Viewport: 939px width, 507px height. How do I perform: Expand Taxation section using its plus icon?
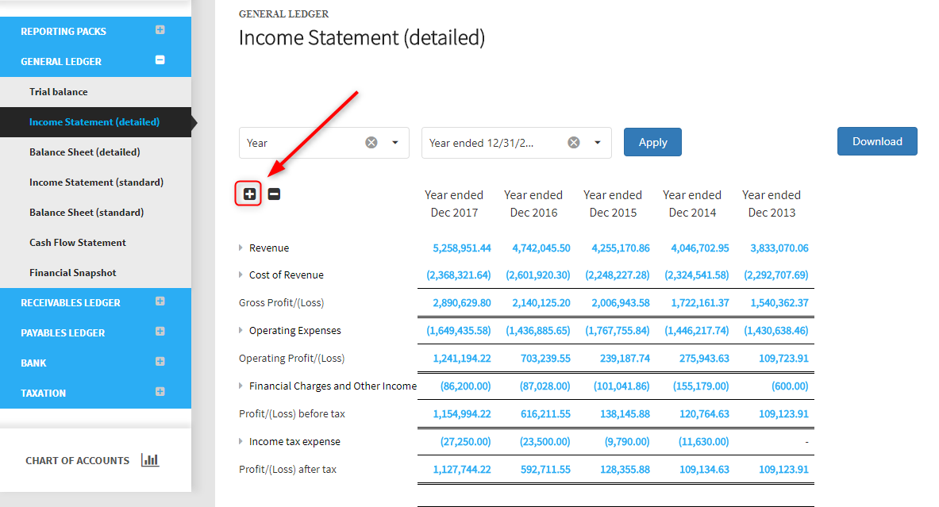coord(160,391)
